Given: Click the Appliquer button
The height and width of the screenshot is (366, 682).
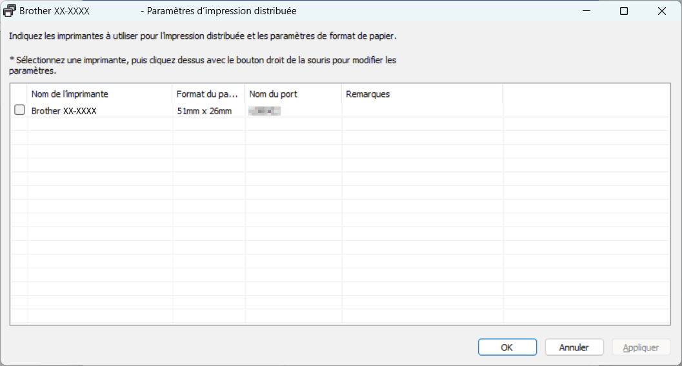Looking at the screenshot, I should (x=641, y=347).
